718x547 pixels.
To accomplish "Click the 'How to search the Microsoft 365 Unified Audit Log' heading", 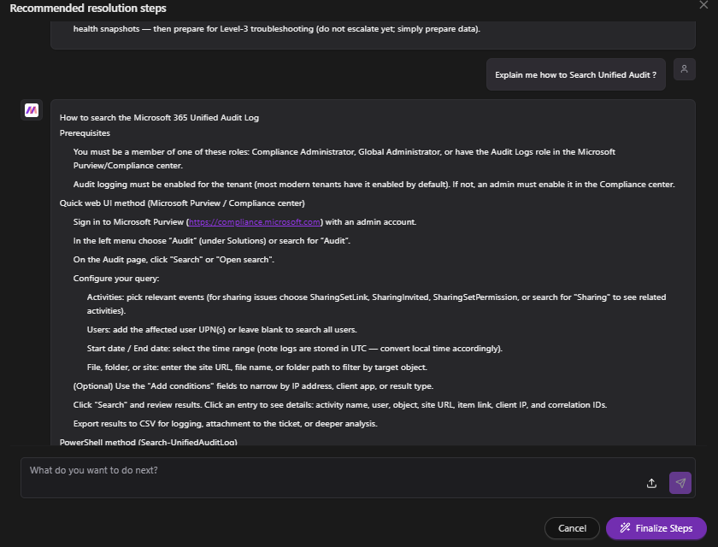I will (x=159, y=117).
